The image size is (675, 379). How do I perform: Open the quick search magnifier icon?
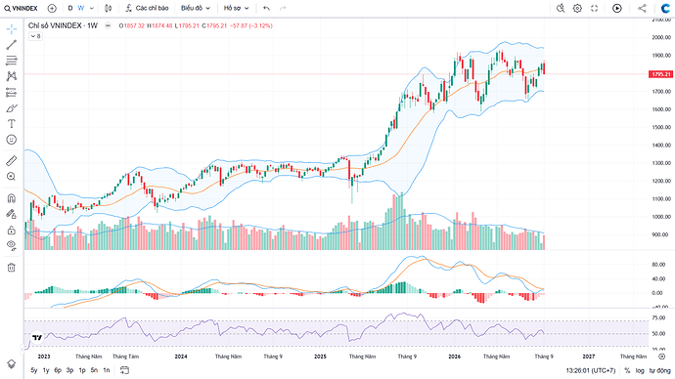click(561, 8)
